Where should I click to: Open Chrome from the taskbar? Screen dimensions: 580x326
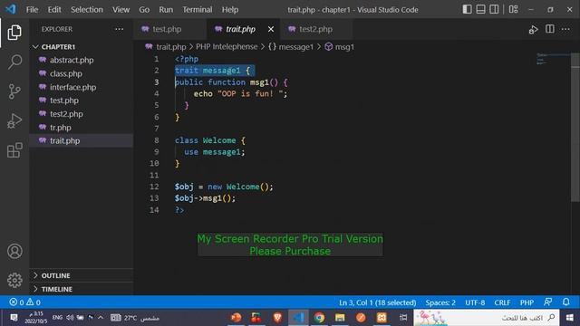(319, 318)
